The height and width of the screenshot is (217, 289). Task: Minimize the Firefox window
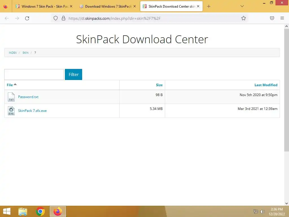click(x=264, y=3)
